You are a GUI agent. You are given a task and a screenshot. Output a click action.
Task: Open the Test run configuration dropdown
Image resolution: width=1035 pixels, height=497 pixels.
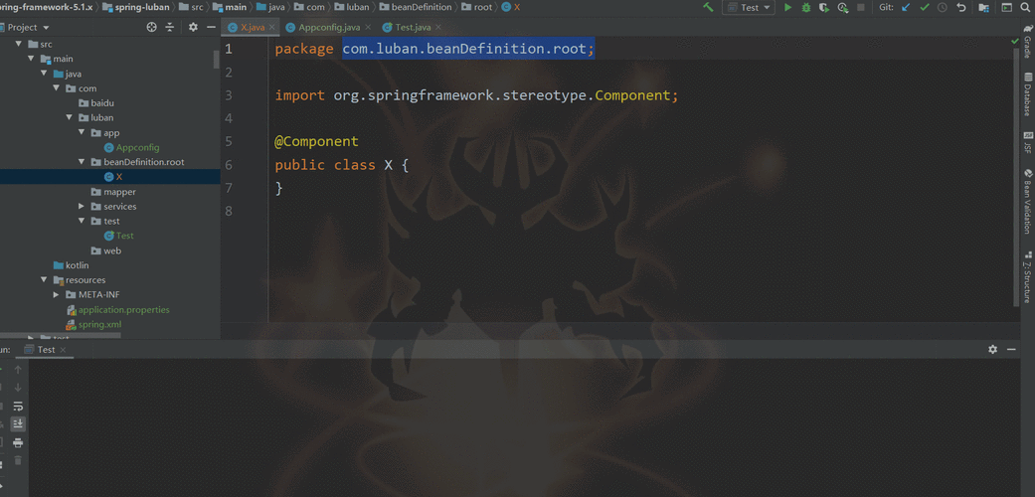tap(751, 8)
